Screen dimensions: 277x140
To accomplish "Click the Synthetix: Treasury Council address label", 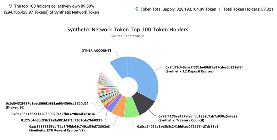I will [x=198, y=118].
